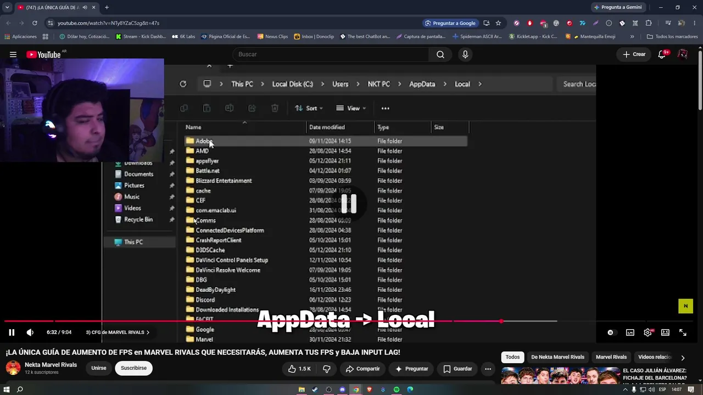Enter fullscreen on the video player
703x395 pixels.
[x=683, y=332]
